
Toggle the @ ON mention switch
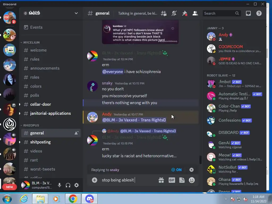176,170
